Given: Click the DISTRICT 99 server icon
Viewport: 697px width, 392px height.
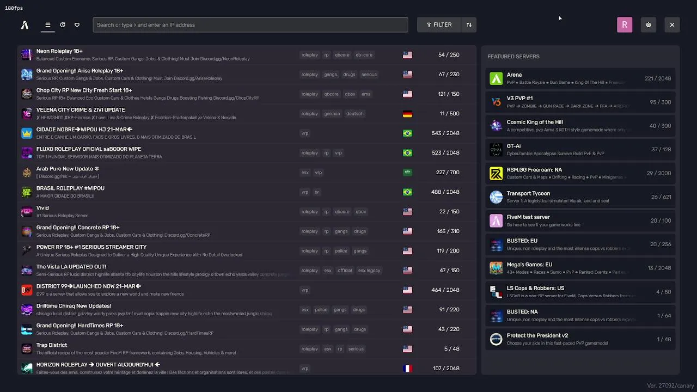Looking at the screenshot, I should (27, 290).
